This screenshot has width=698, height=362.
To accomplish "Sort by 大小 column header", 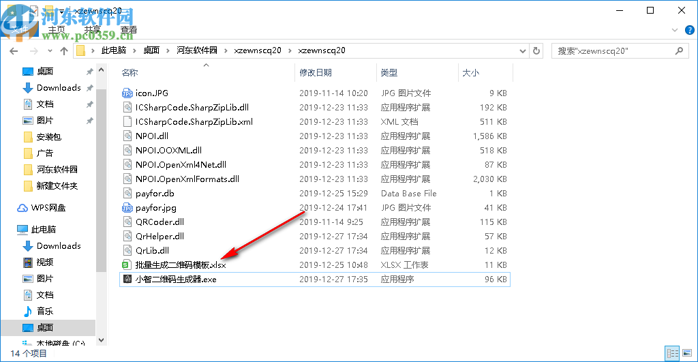I will click(x=470, y=72).
